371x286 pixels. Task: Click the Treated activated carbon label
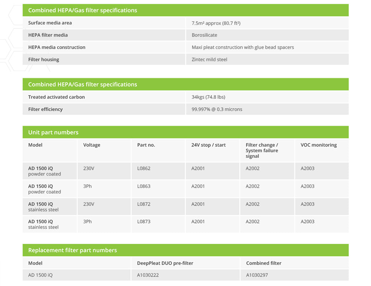pos(56,97)
